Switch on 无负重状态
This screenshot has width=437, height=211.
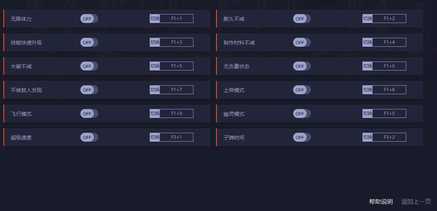[302, 66]
